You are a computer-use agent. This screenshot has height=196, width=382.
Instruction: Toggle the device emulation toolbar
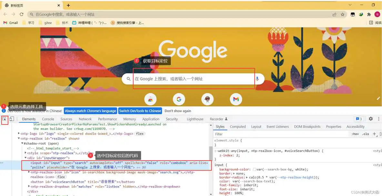tap(12, 119)
